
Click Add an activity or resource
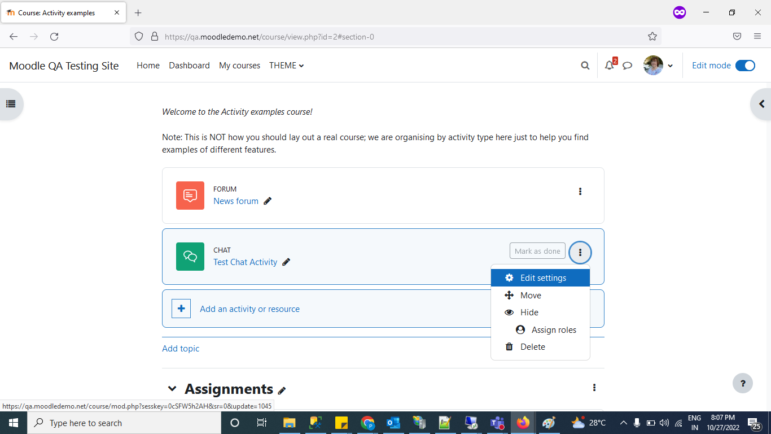(x=249, y=309)
